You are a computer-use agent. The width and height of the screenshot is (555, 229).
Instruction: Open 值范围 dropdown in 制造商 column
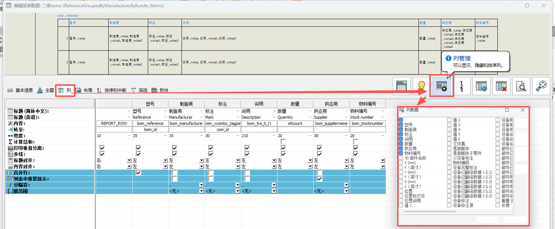(x=202, y=191)
